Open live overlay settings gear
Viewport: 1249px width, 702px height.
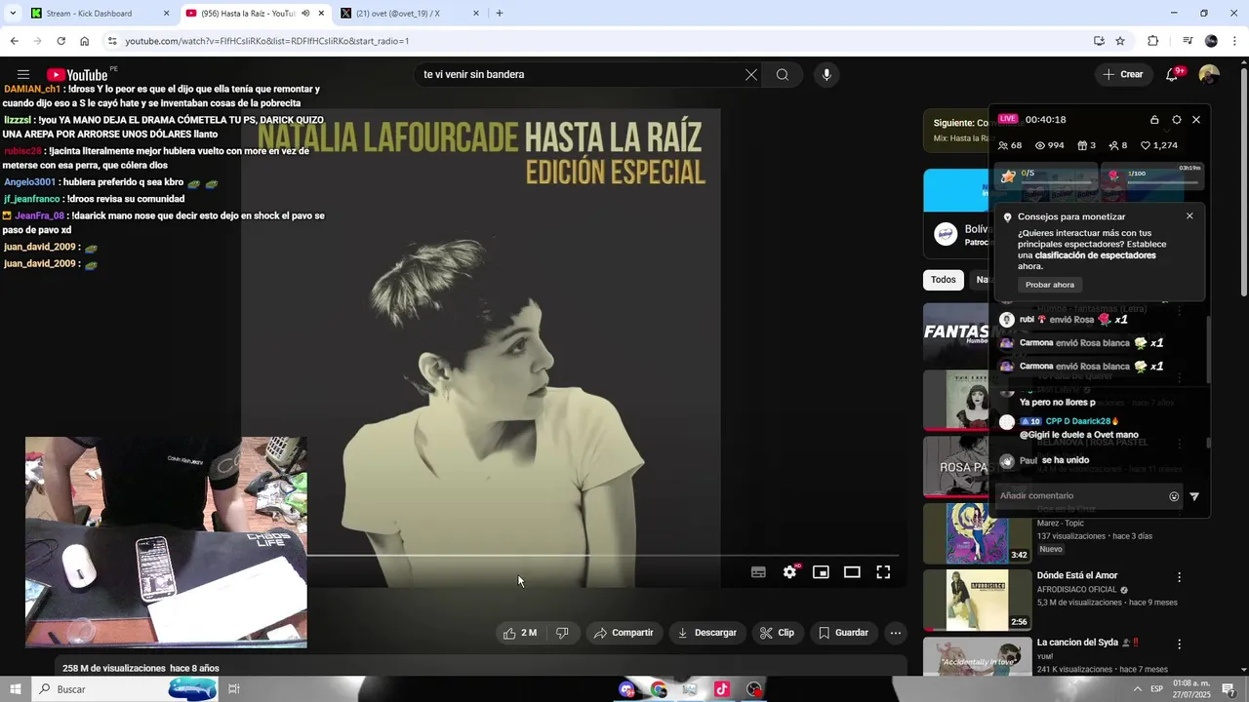(1176, 120)
